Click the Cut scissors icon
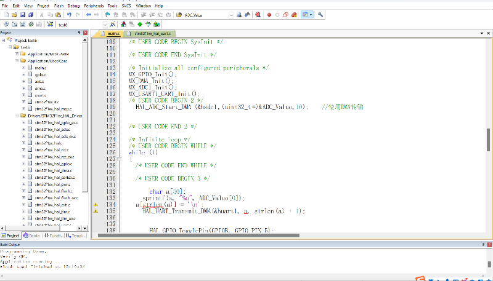 tap(42, 14)
